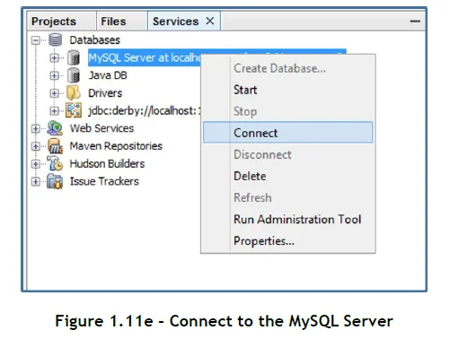This screenshot has width=450, height=339.
Task: Select the Java DB tree label
Action: [x=108, y=75]
